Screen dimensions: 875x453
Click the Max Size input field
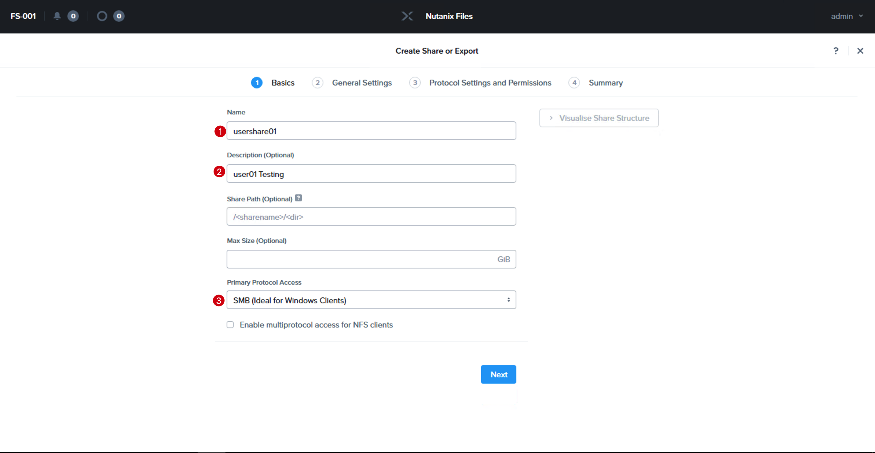pos(371,259)
